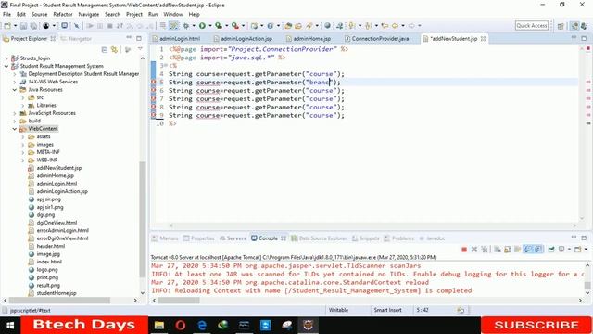
Task: Open the Project menu
Action: (x=134, y=15)
